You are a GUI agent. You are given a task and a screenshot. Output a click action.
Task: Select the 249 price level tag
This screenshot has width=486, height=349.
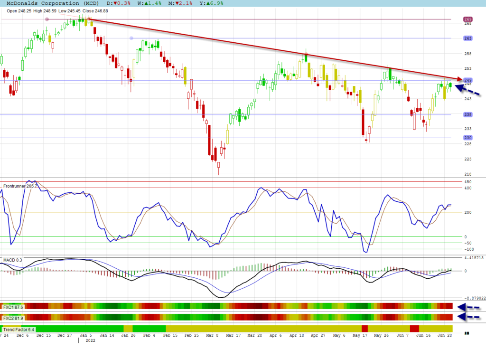click(x=467, y=80)
